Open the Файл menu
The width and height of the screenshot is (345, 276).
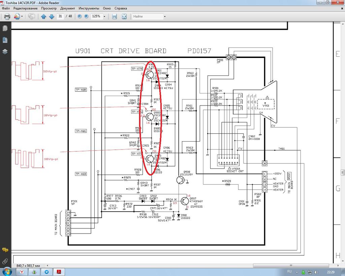coord(6,8)
